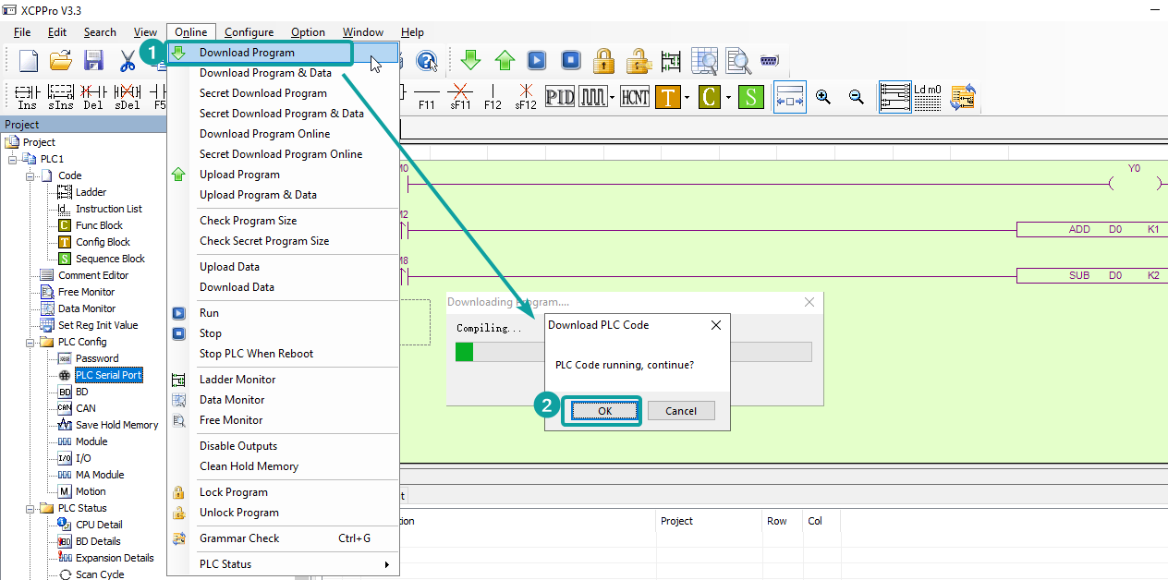
Task: Open dropdown arrow next to T icon
Action: [x=687, y=97]
